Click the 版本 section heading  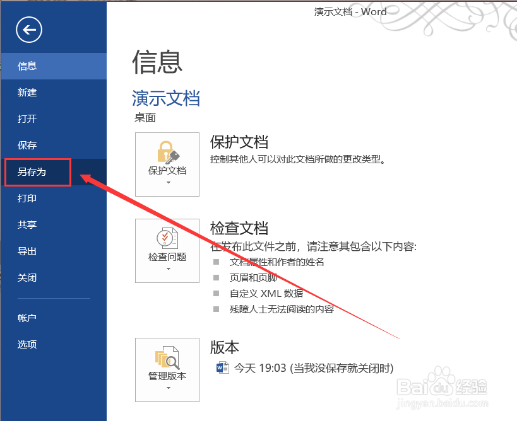pyautogui.click(x=225, y=347)
